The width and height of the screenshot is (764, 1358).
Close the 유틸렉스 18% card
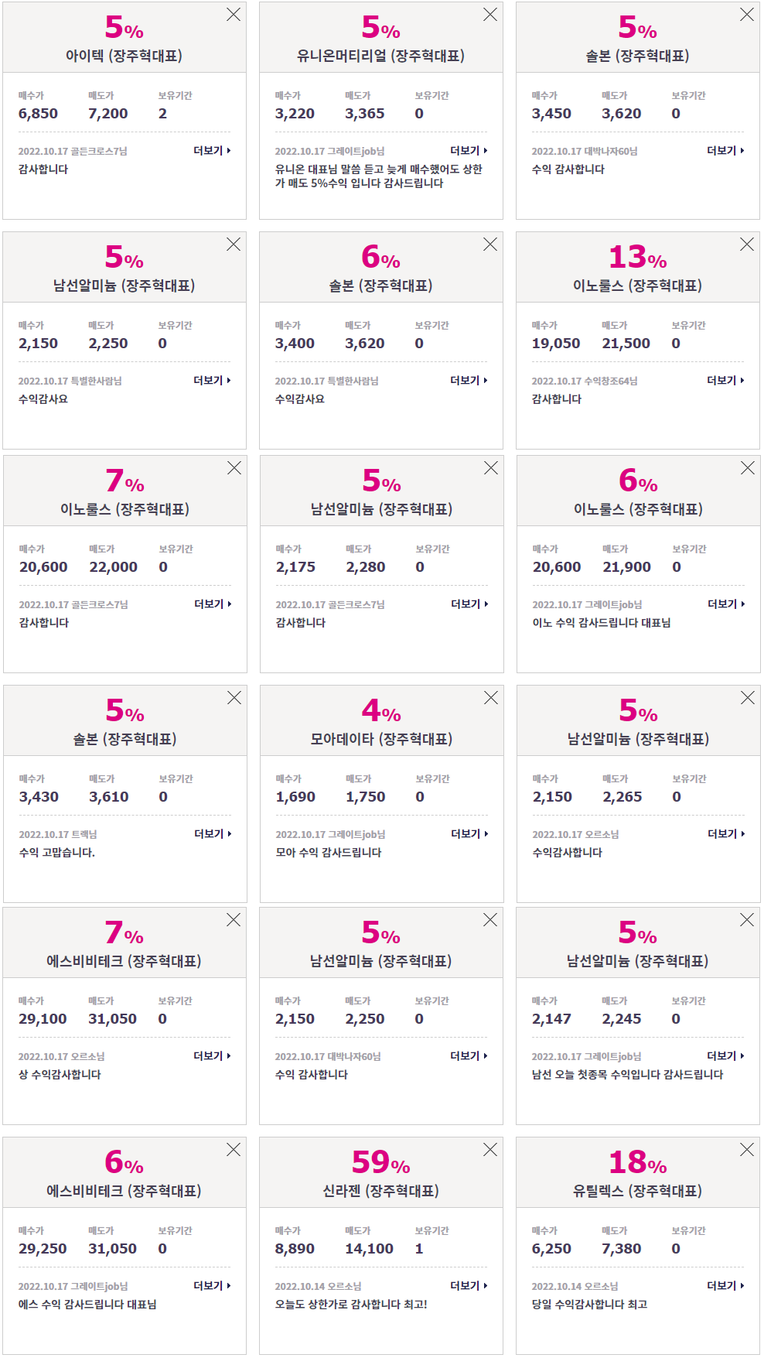pyautogui.click(x=747, y=1150)
